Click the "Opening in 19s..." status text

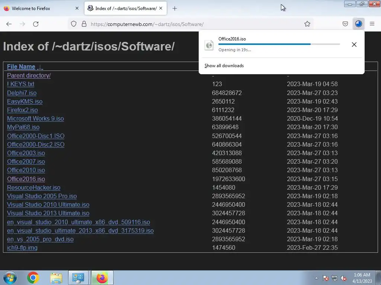tap(235, 50)
